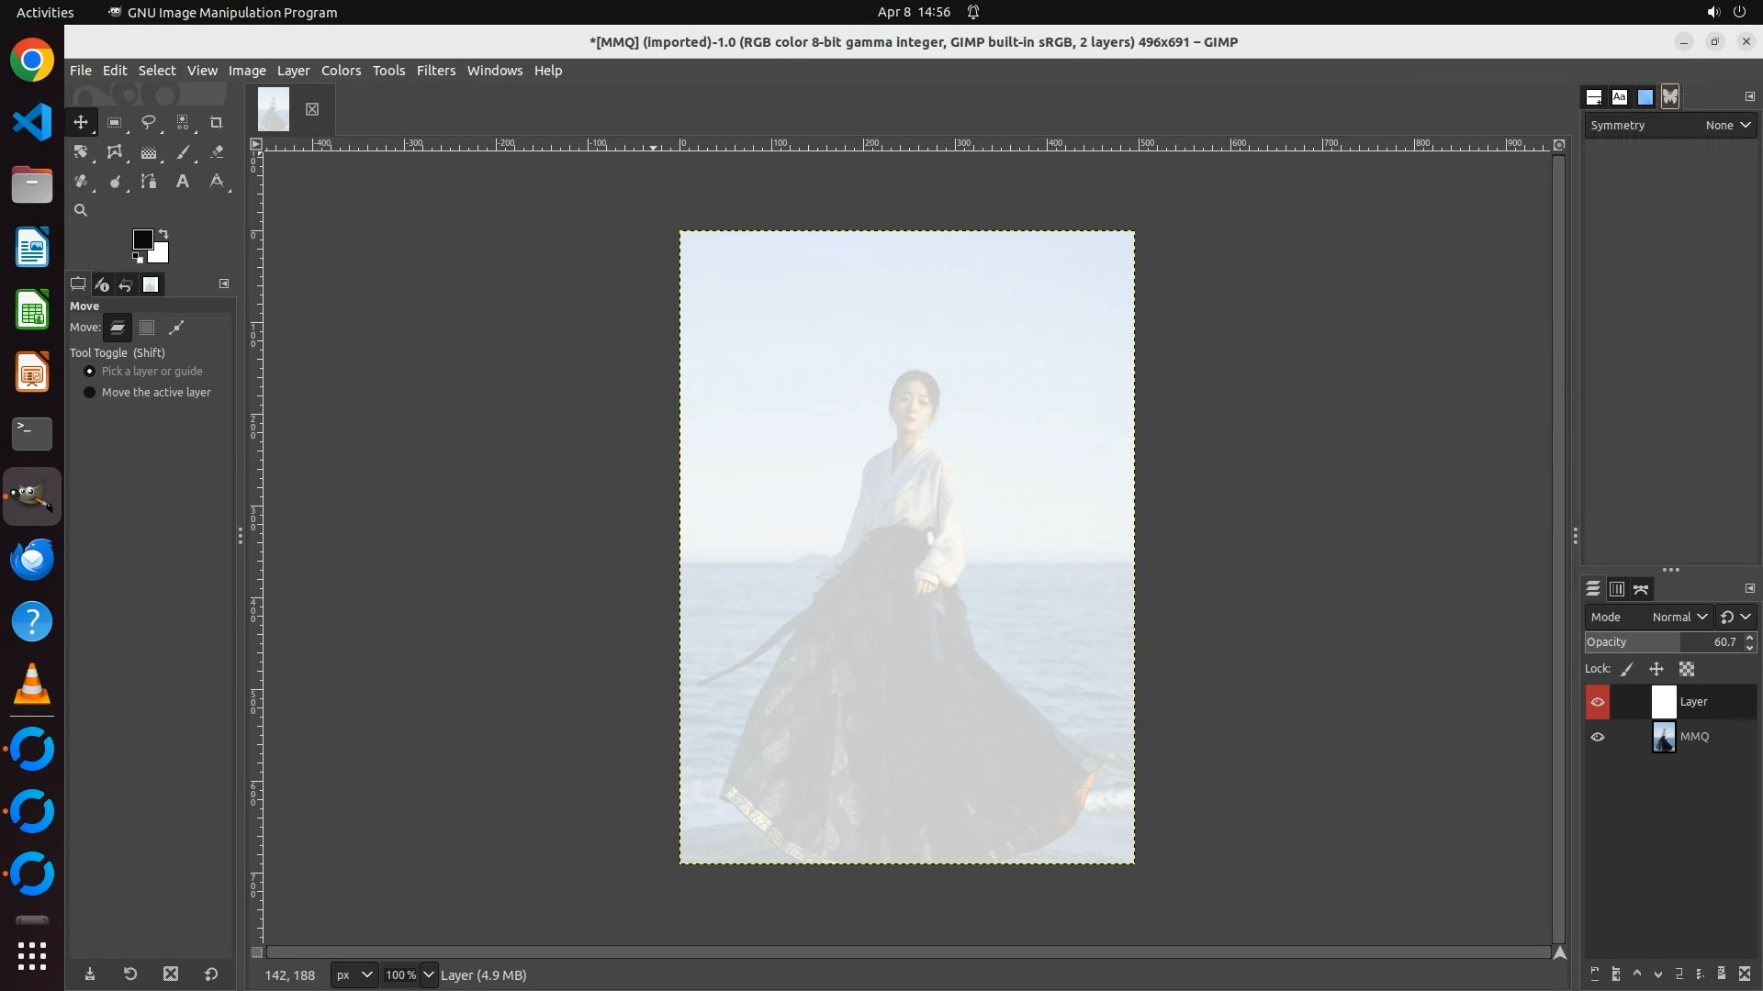The image size is (1763, 991).
Task: Open the Colors menu
Action: point(341,71)
